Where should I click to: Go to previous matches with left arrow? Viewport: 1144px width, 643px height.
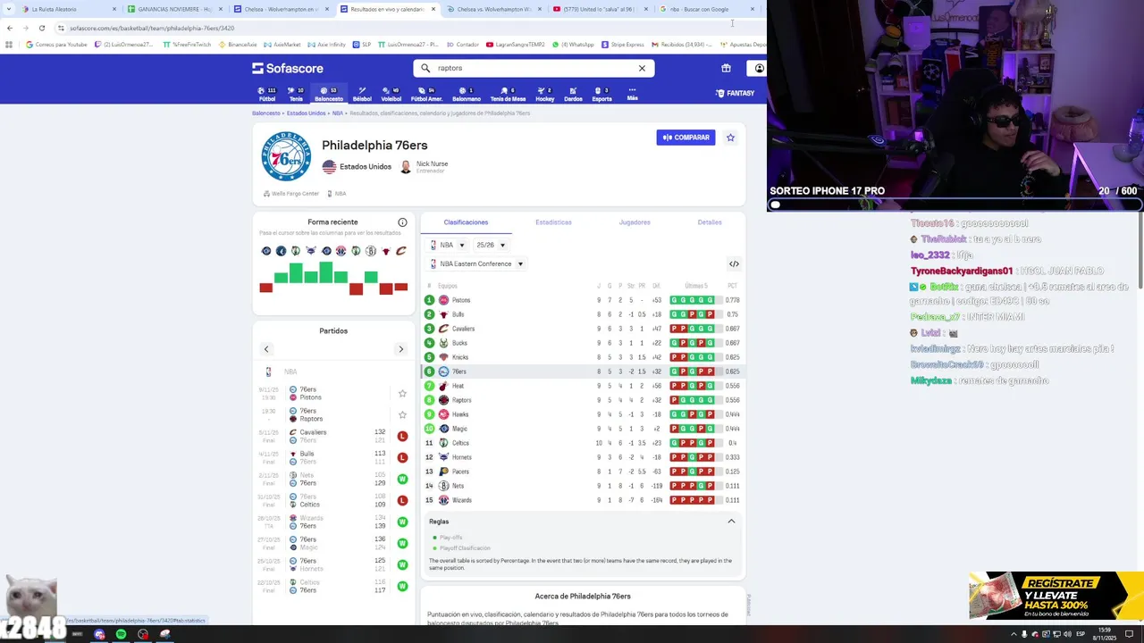(x=266, y=349)
